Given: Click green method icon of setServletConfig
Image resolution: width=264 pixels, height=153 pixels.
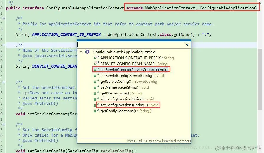Looking at the screenshot, I should [95, 76].
